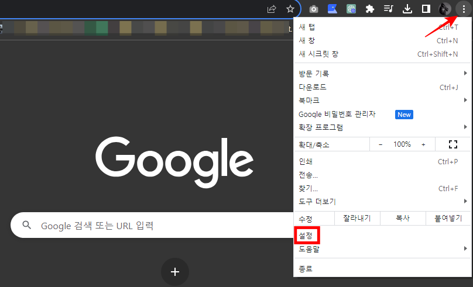This screenshot has height=287, width=473.
Task: Select 전송... menu item
Action: tap(382, 175)
